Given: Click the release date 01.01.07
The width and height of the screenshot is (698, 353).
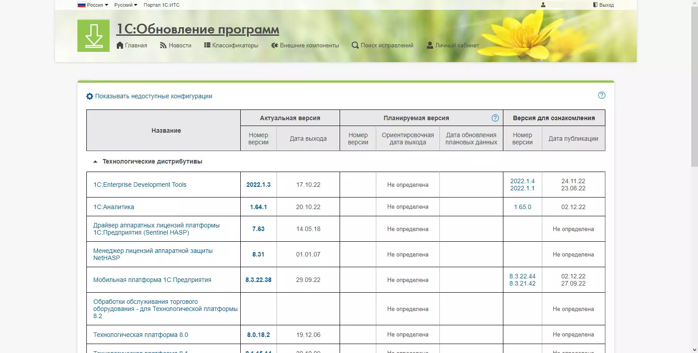Looking at the screenshot, I should click(308, 254).
